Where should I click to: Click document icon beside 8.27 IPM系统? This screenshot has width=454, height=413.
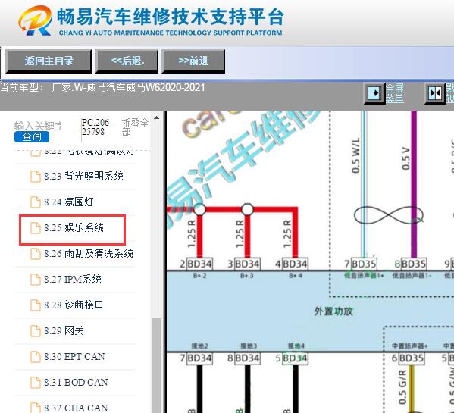point(36,280)
